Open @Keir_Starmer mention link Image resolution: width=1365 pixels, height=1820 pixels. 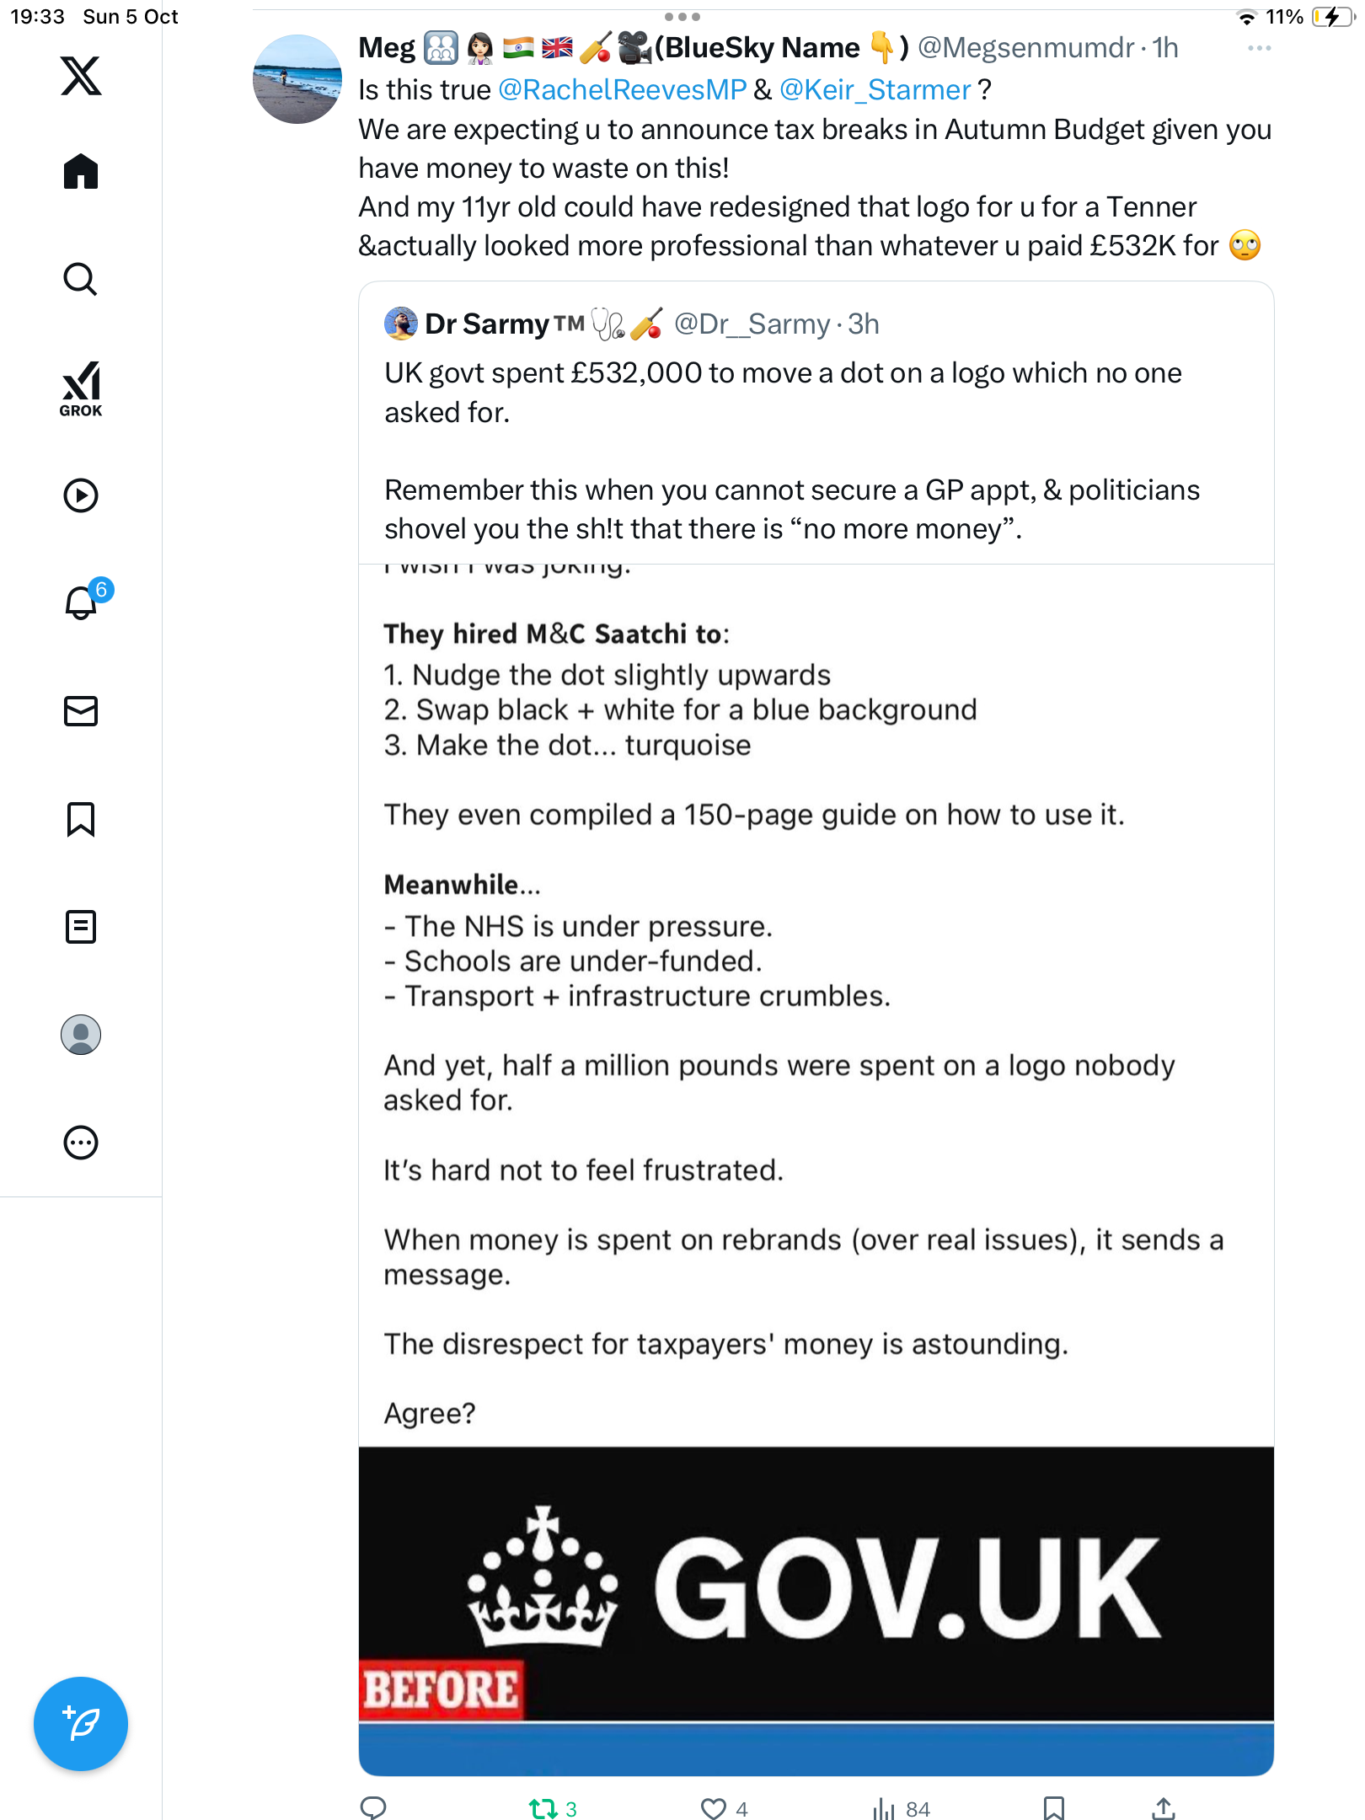tap(875, 90)
